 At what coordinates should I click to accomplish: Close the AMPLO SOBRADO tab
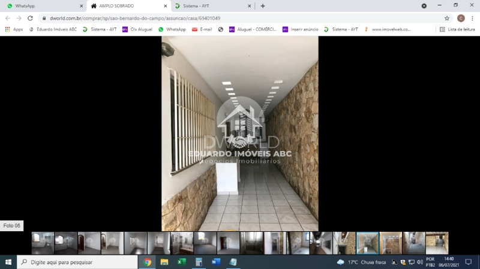(x=166, y=6)
